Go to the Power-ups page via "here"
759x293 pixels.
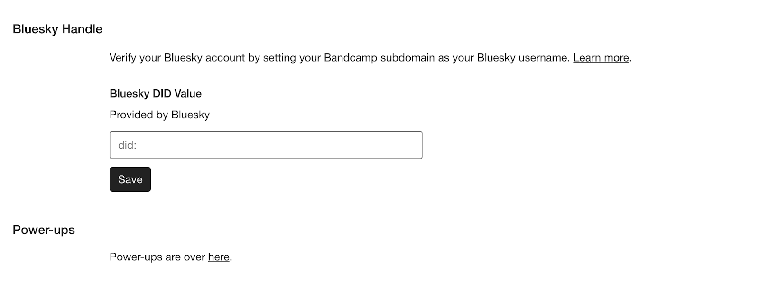[219, 257]
